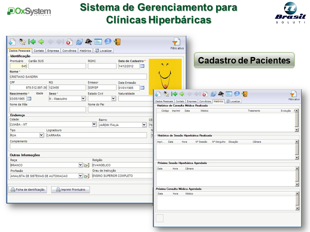Click the delete record icon in the left window toolbar
The width and height of the screenshot is (310, 232).
tap(69, 42)
